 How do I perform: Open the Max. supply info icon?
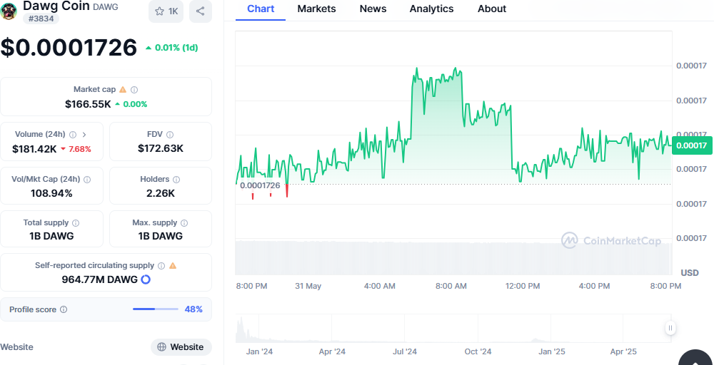pos(184,223)
